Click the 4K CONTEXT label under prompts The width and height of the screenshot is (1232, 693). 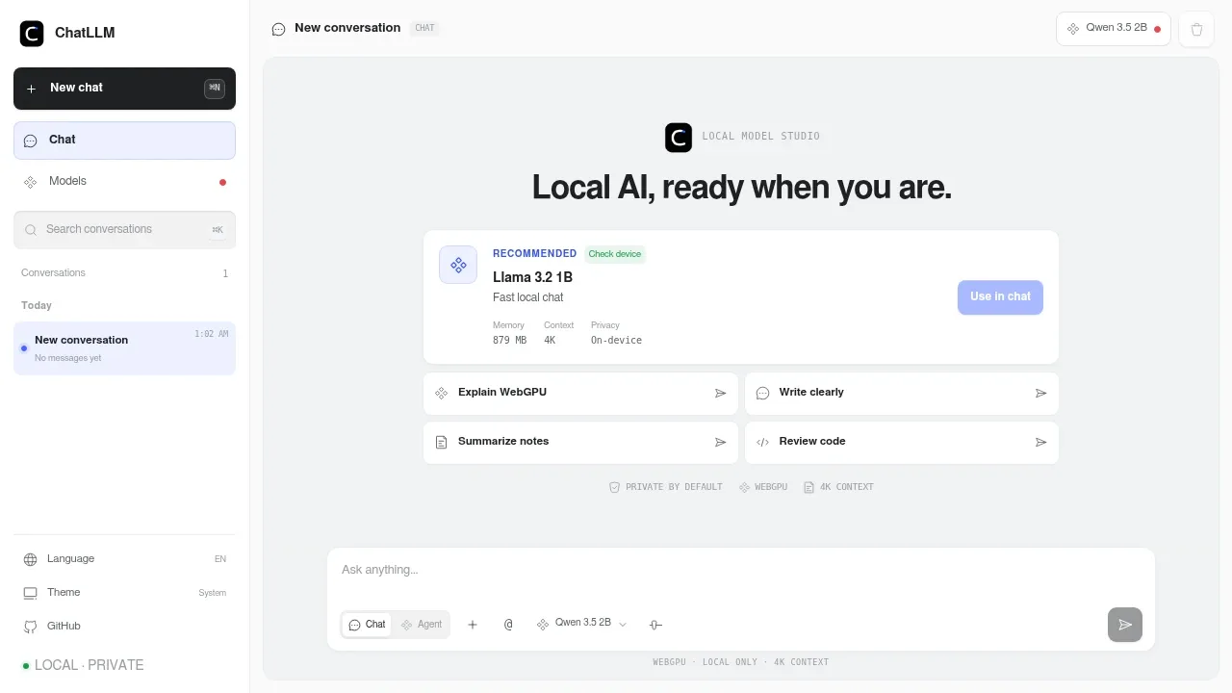839,487
